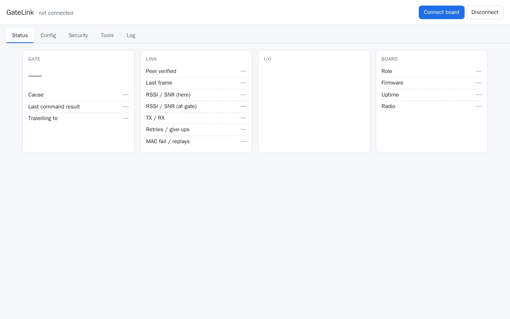This screenshot has width=510, height=319.
Task: Open the Security tab
Action: (78, 35)
